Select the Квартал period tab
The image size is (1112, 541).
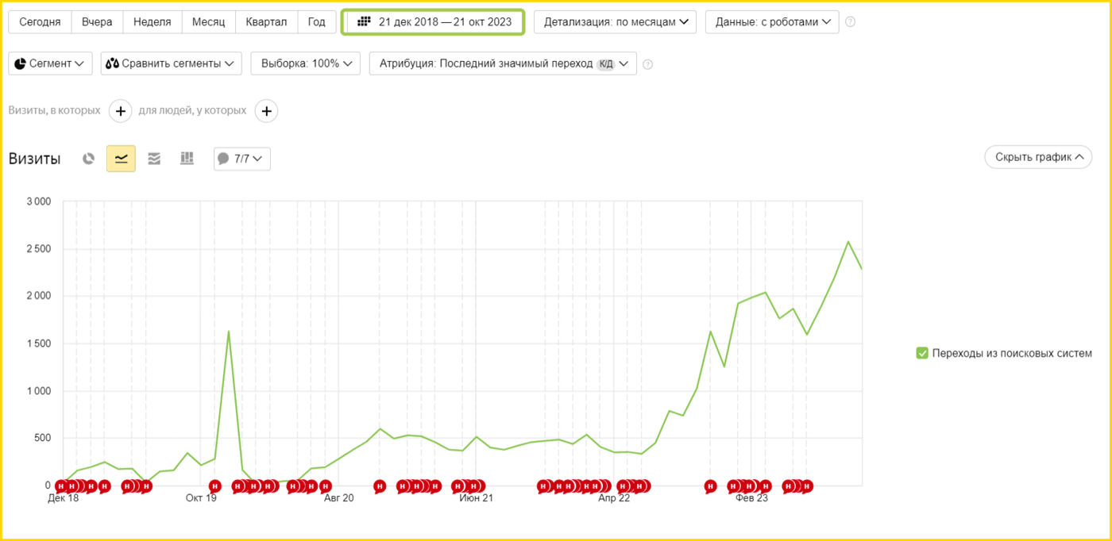coord(267,22)
